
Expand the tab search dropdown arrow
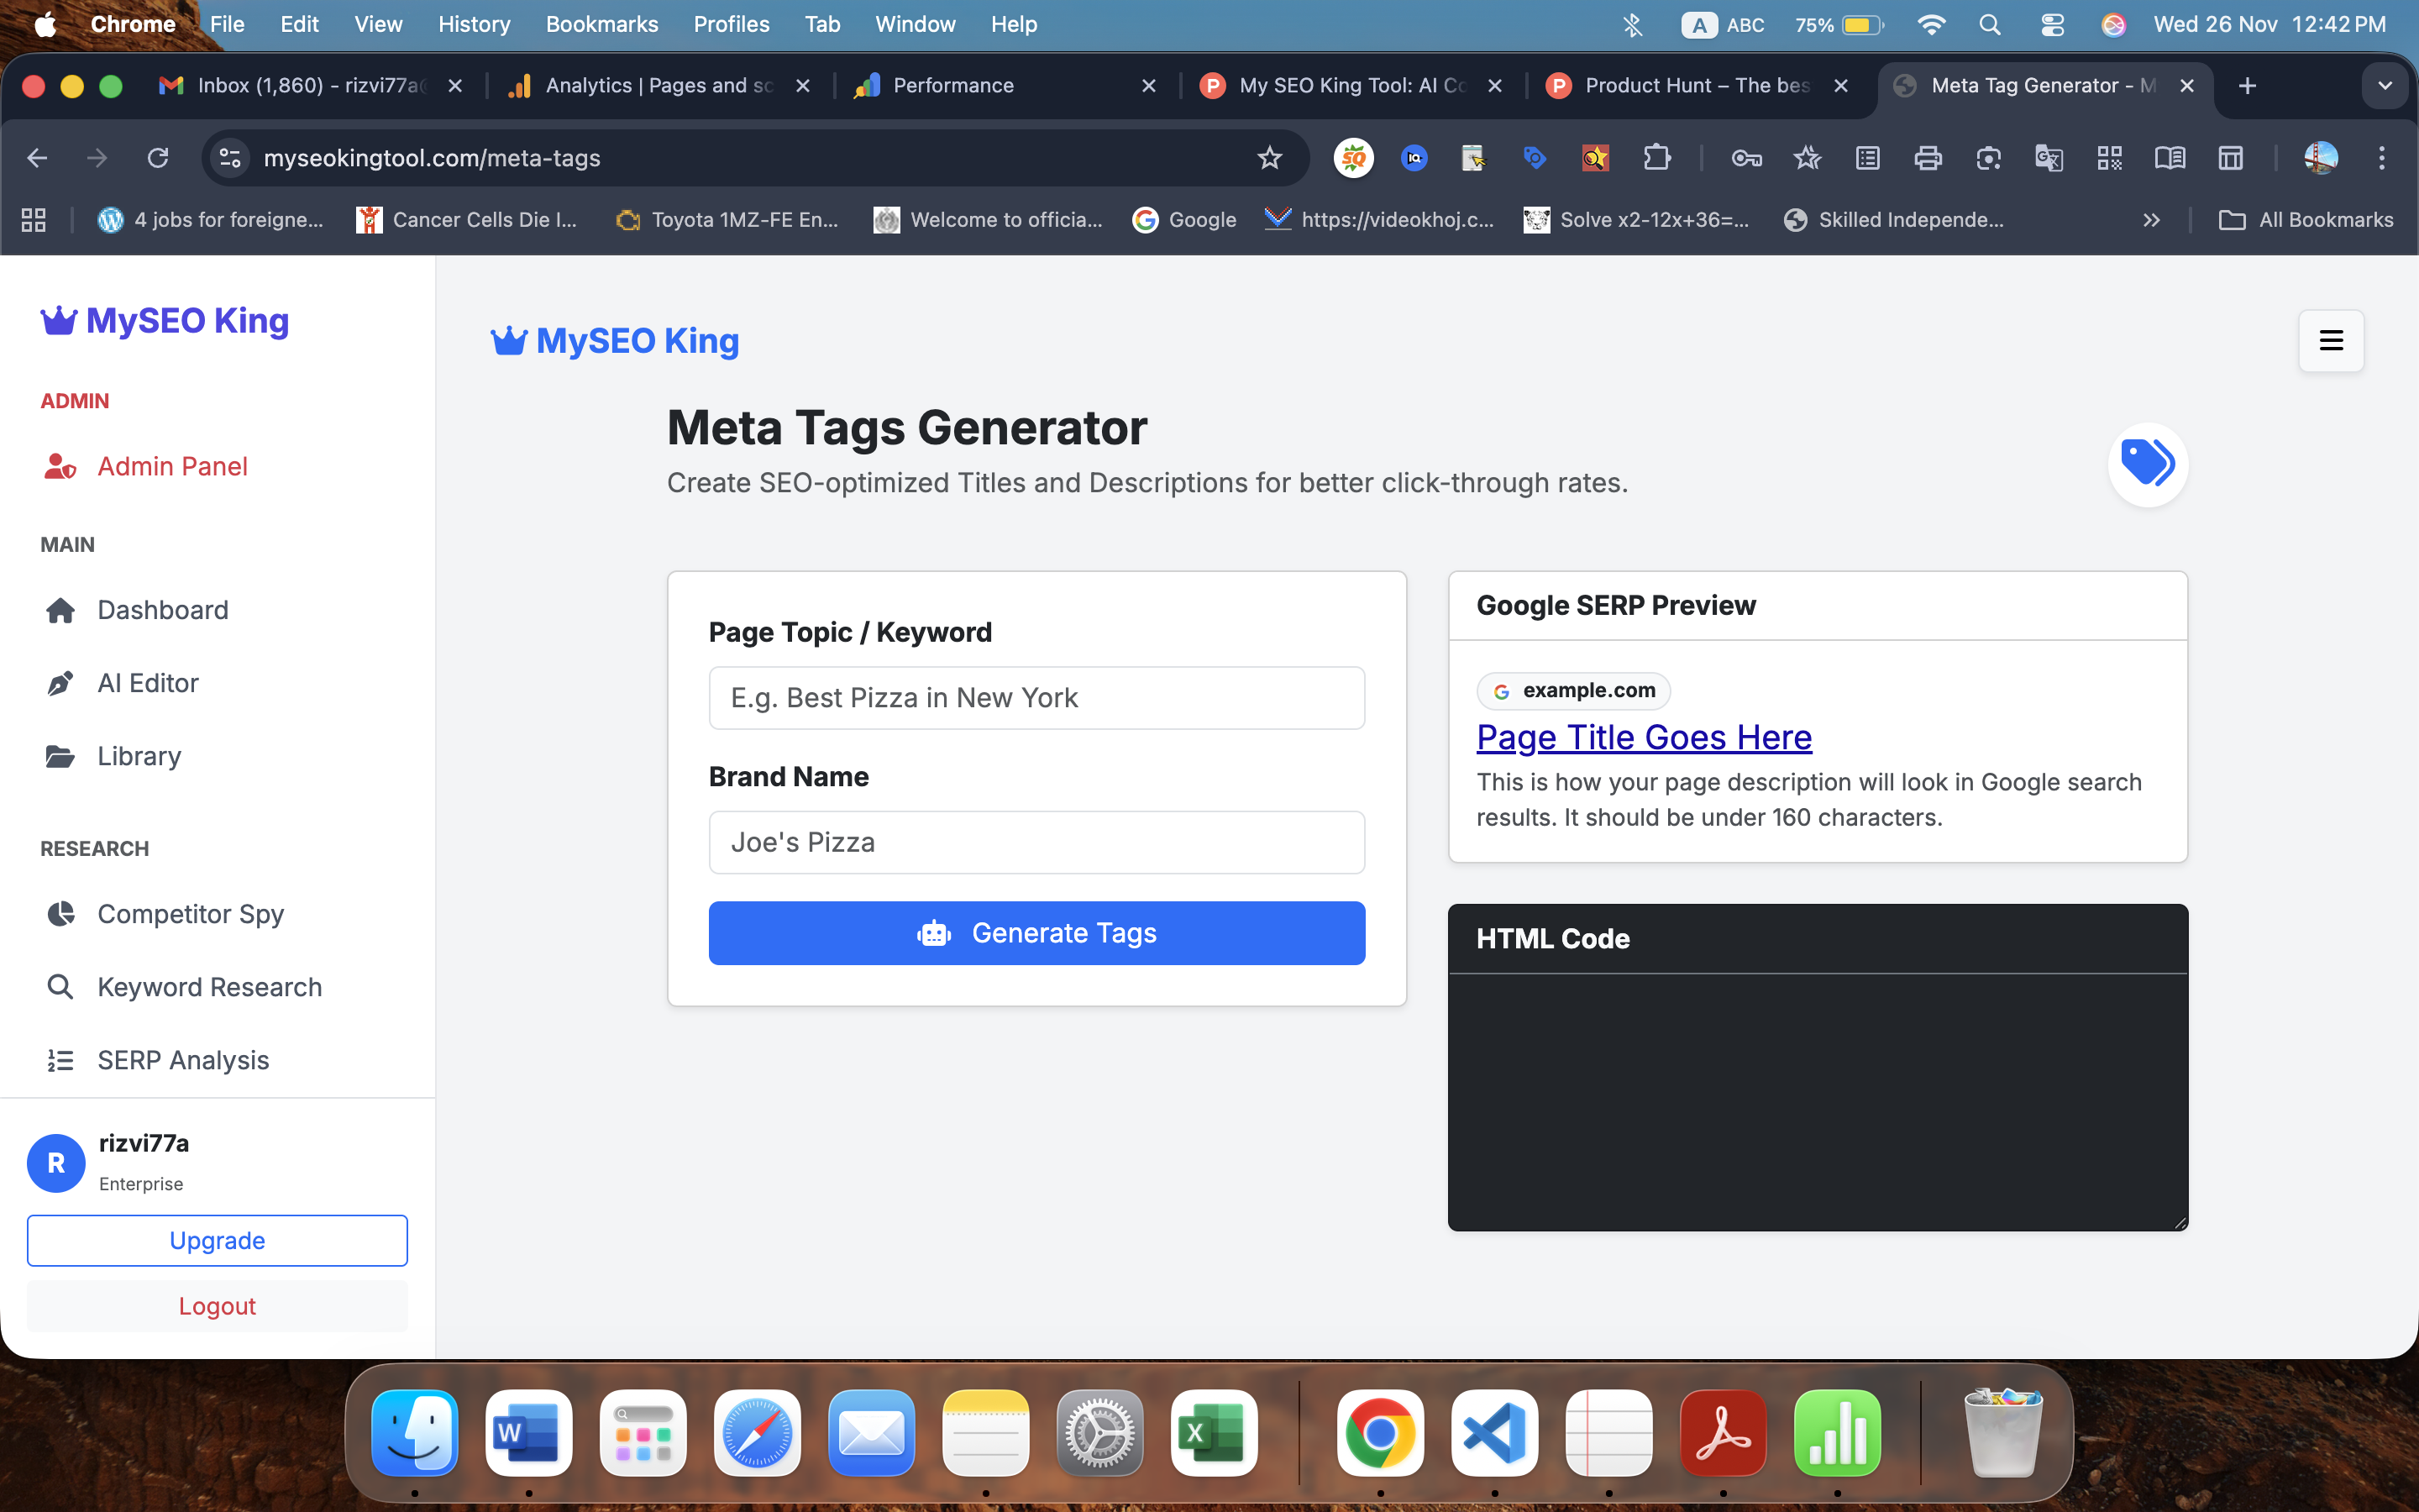(2385, 86)
